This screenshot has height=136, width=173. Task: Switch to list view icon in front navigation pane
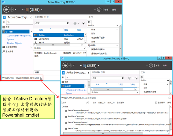(63, 77)
